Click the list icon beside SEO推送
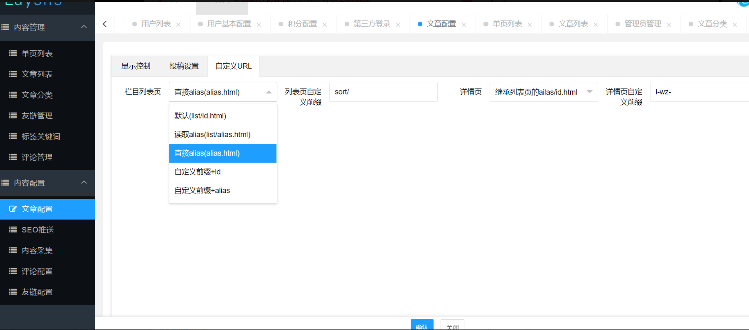The height and width of the screenshot is (330, 749). coord(13,230)
